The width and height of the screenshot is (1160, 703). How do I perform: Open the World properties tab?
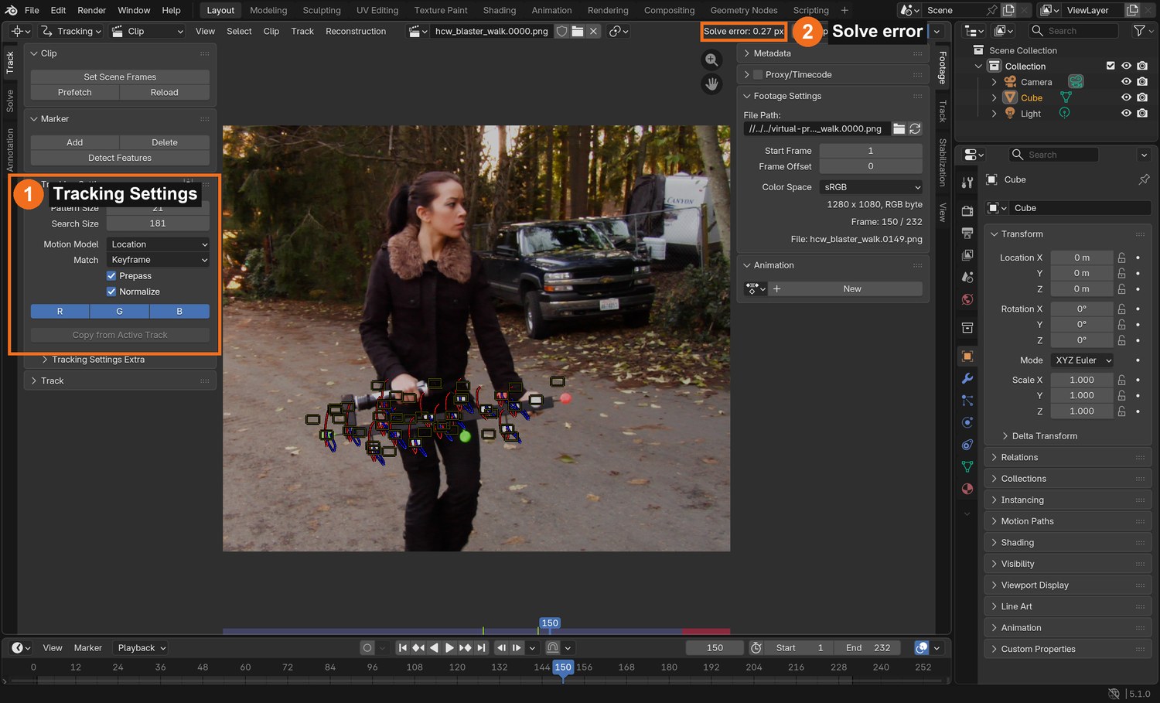pos(967,299)
